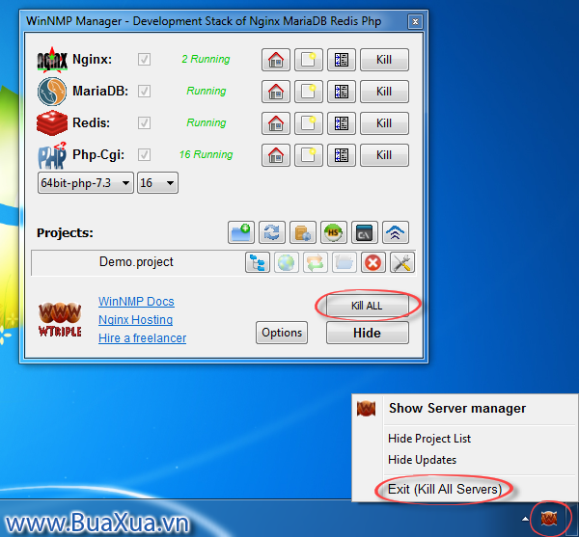Image resolution: width=579 pixels, height=537 pixels.
Task: Click Demo.project sync arrows icon
Action: tap(316, 262)
